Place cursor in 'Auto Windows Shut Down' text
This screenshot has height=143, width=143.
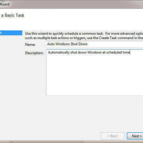tap(67, 44)
